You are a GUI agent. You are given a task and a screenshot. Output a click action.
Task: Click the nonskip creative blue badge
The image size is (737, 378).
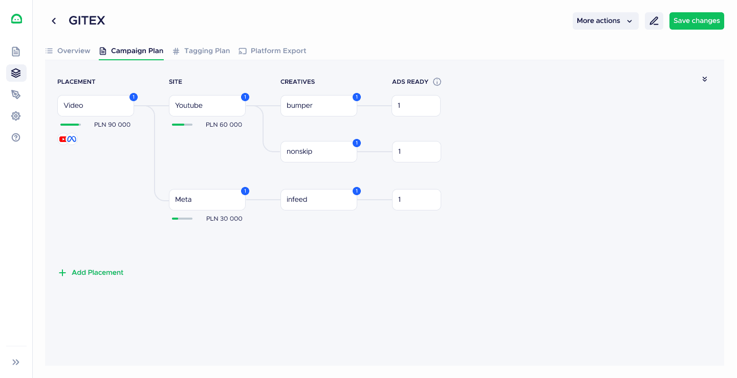(357, 143)
